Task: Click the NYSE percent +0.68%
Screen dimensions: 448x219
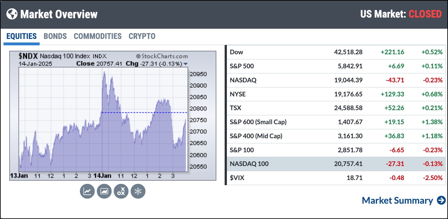Action: (432, 94)
